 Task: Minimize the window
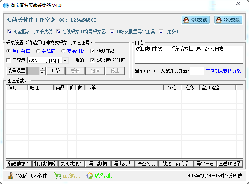click(214, 4)
